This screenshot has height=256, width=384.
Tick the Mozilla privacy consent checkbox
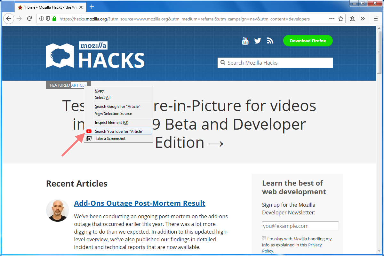point(264,238)
